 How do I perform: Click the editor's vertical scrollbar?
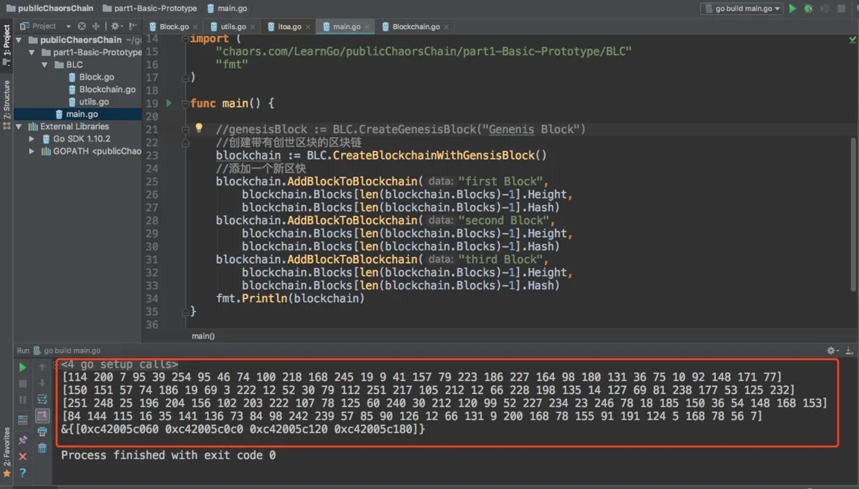(x=853, y=213)
